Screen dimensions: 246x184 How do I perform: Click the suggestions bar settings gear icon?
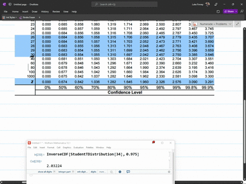(x=169, y=172)
